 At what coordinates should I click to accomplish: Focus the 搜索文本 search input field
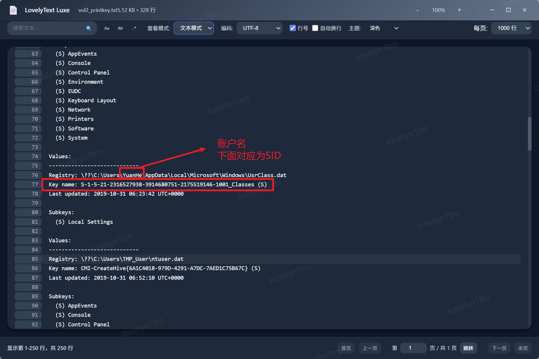pyautogui.click(x=48, y=28)
